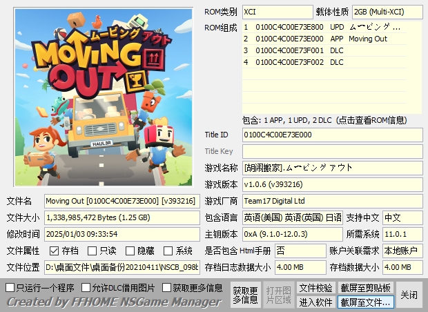Click the 支持中文 field showing 中文
This screenshot has width=428, height=312.
(x=402, y=217)
